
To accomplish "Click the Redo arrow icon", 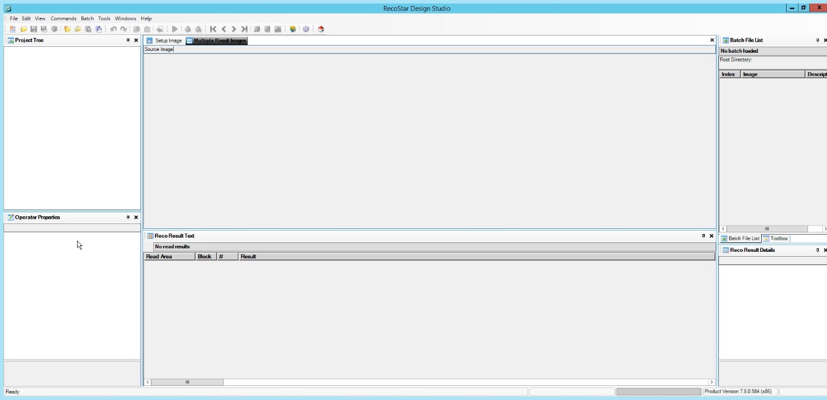I will click(x=123, y=29).
